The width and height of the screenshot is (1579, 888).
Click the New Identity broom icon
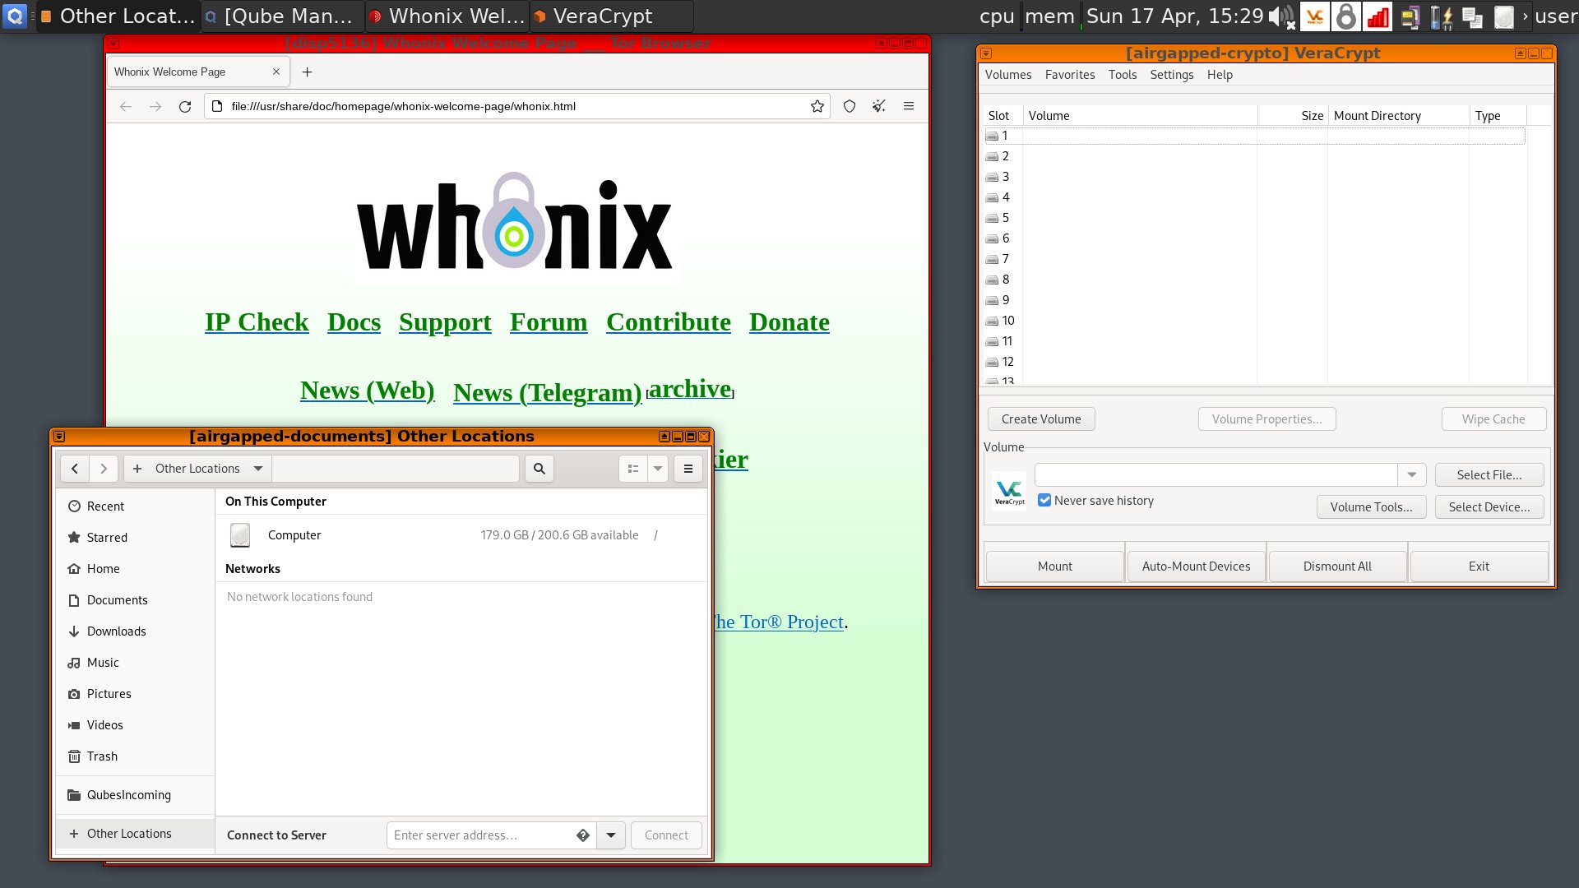click(x=879, y=106)
